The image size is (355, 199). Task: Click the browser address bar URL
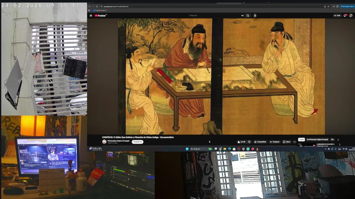pyautogui.click(x=116, y=6)
